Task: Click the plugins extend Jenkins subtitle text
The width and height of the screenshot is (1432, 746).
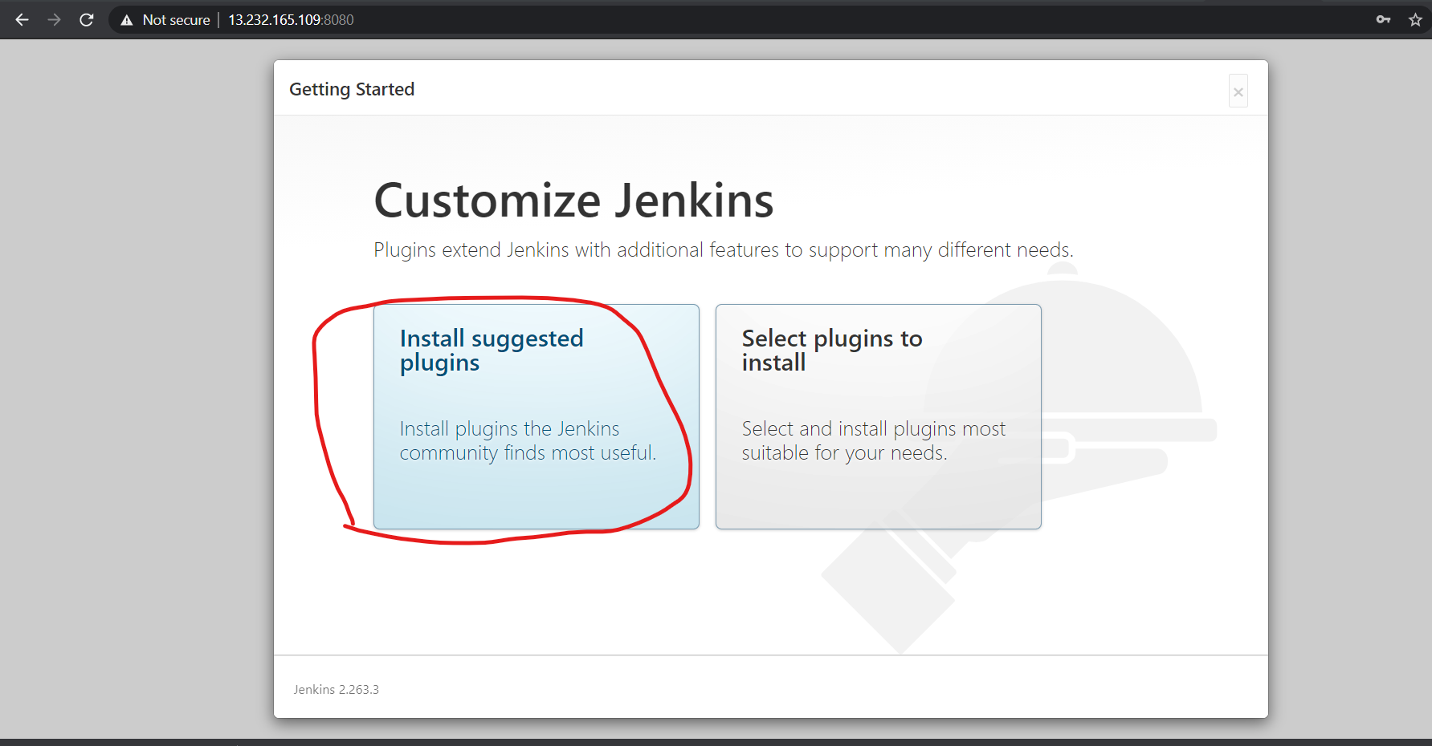Action: tap(723, 250)
